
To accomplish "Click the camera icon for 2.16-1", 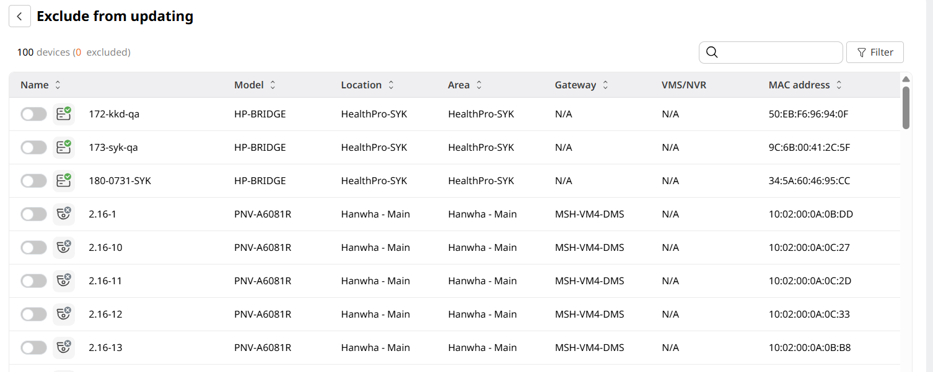I will (x=63, y=214).
